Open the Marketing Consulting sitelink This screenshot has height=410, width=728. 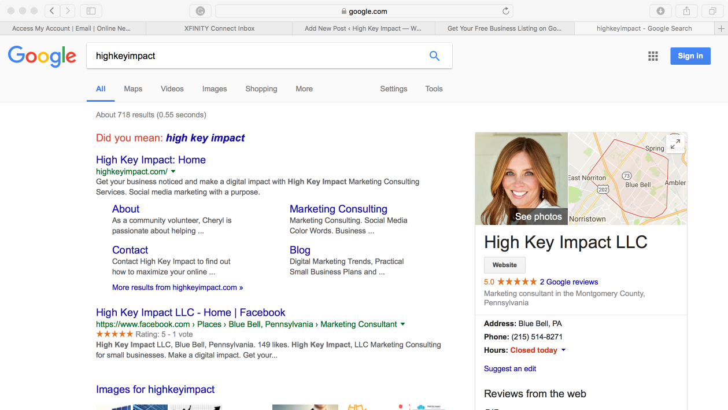click(x=338, y=209)
